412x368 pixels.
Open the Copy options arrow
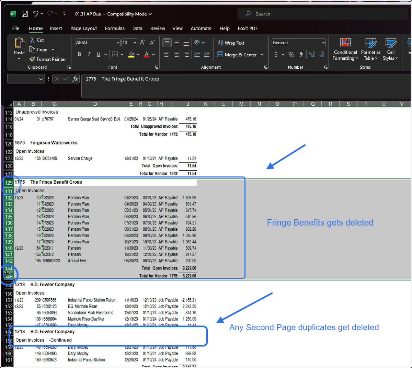[53, 50]
